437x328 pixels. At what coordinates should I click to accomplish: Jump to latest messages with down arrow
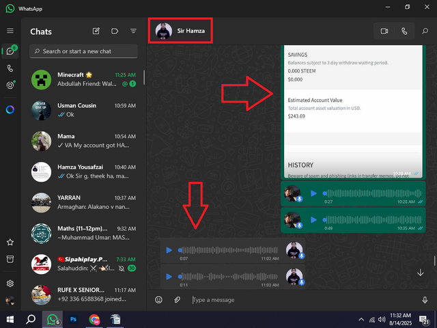421,273
